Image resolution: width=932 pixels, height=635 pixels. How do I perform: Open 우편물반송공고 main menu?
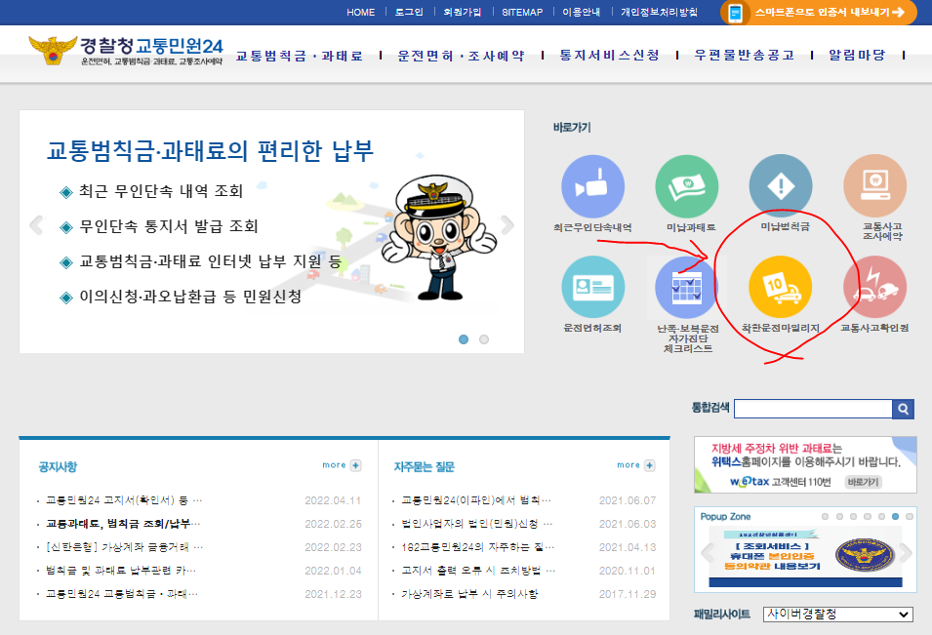745,56
